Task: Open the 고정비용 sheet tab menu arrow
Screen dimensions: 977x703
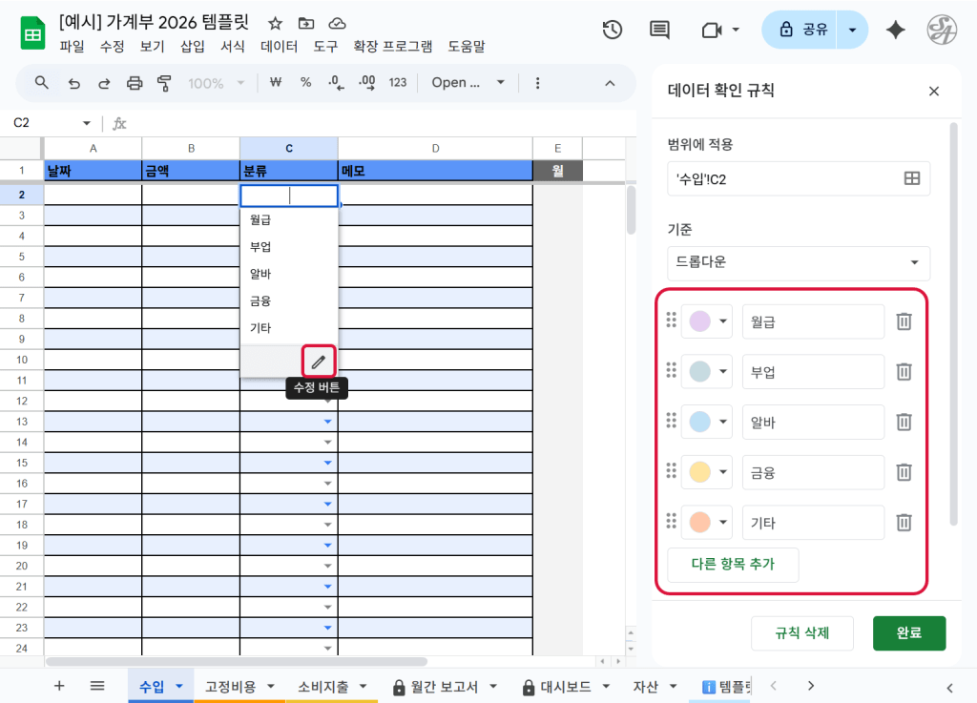Action: [271, 686]
